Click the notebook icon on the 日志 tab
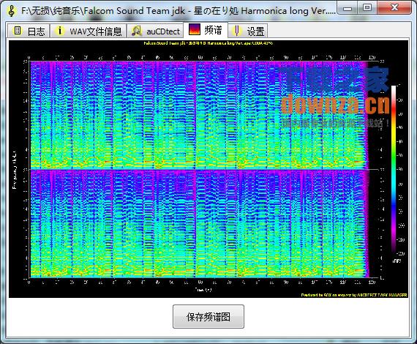Viewport: 417px width, 344px height. coord(18,31)
